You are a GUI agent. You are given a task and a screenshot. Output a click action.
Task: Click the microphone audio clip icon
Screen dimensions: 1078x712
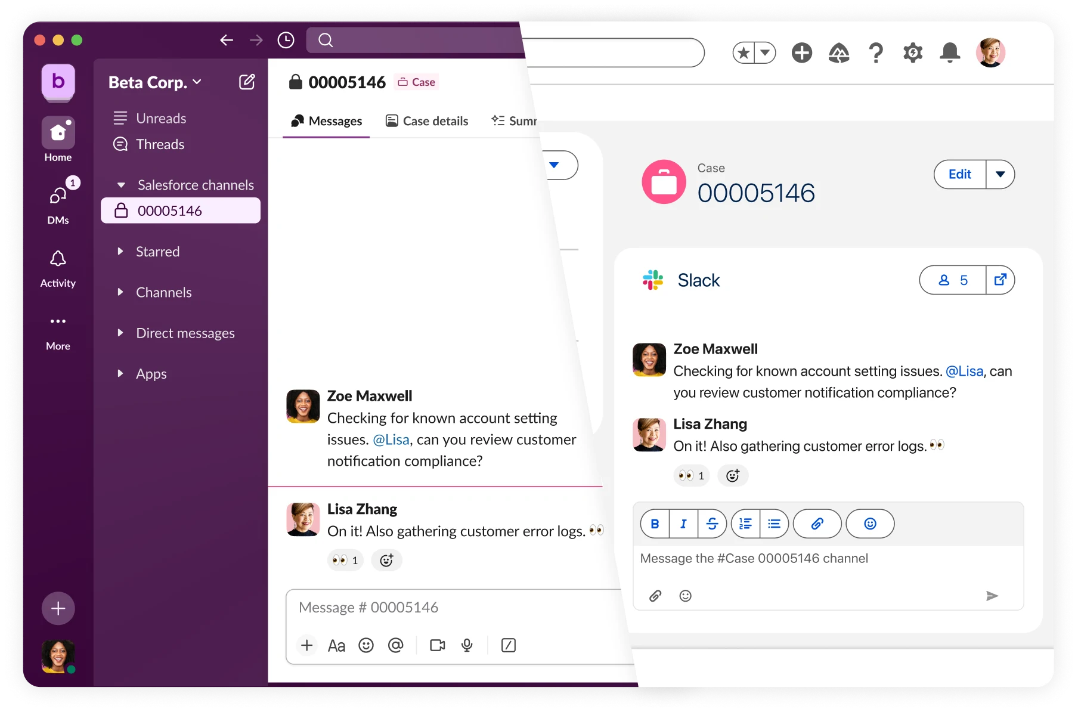(467, 645)
